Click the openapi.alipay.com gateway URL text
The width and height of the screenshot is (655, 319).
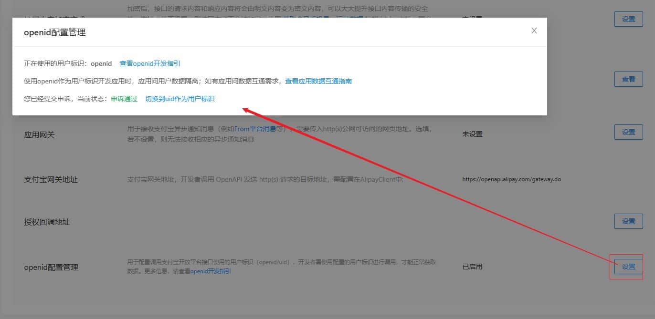(511, 180)
